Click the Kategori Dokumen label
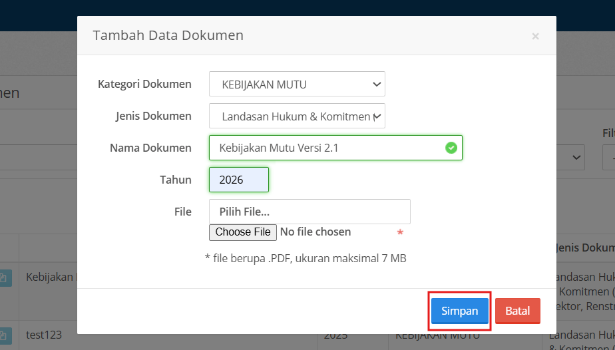The height and width of the screenshot is (350, 615). pyautogui.click(x=144, y=84)
